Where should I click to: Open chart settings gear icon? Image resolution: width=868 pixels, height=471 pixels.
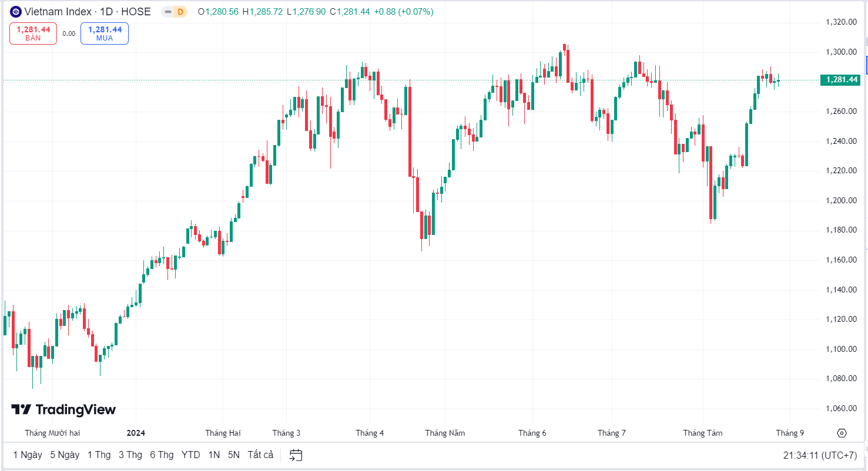tap(842, 433)
